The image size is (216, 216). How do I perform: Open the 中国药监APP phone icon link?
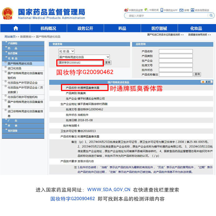[162, 10]
